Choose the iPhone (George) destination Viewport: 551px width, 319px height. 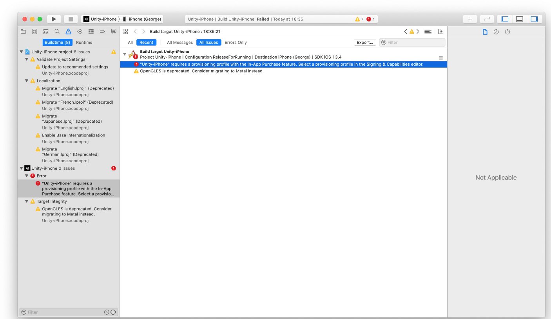coord(141,19)
